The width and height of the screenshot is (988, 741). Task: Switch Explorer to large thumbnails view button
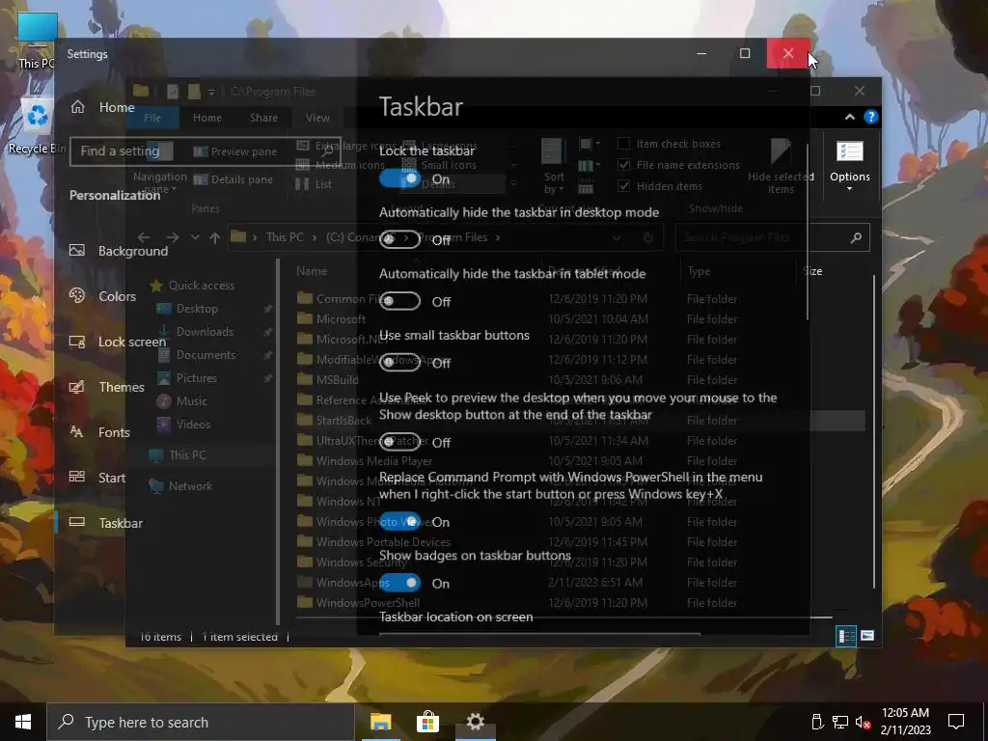(x=867, y=636)
